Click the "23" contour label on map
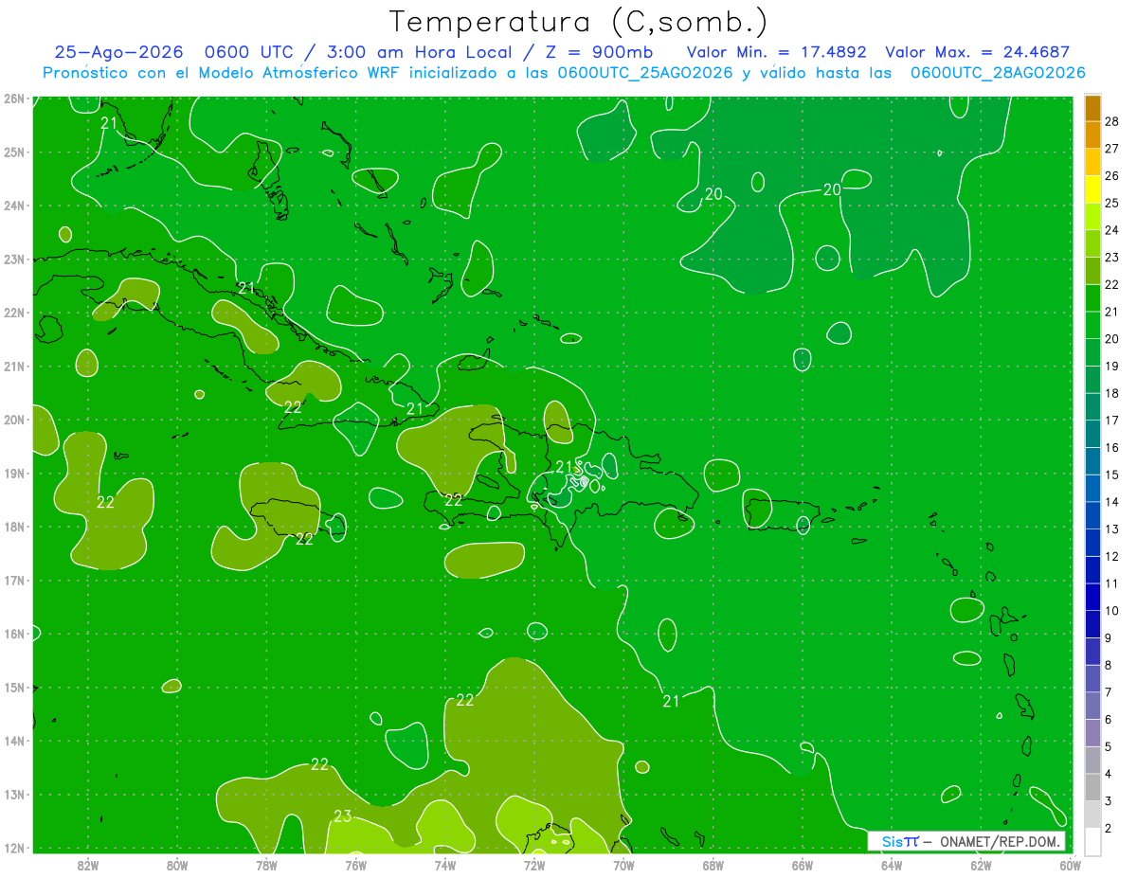 click(343, 816)
